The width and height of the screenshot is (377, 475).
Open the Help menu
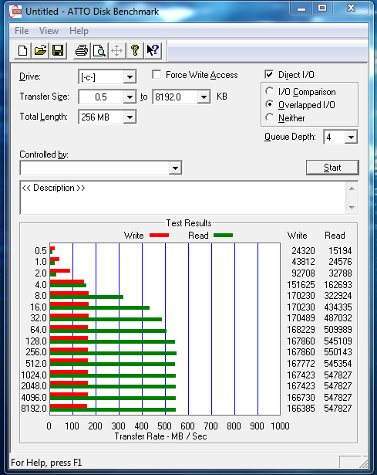point(79,31)
